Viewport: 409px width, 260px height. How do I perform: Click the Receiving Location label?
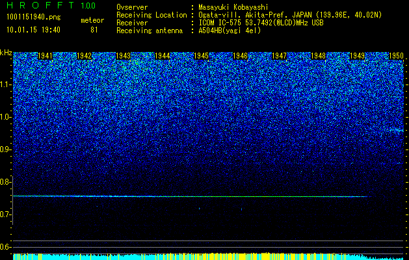pos(152,15)
